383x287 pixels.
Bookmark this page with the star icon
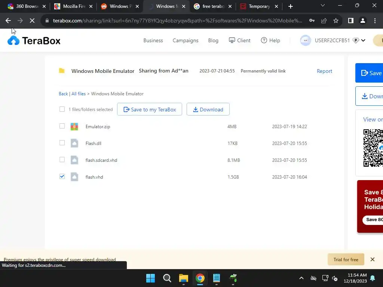pos(336,21)
